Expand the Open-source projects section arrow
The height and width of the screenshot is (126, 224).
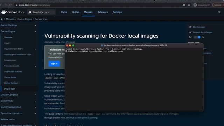(x=35, y=113)
